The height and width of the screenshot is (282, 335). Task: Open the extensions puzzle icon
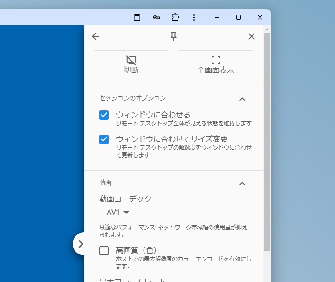tap(175, 17)
